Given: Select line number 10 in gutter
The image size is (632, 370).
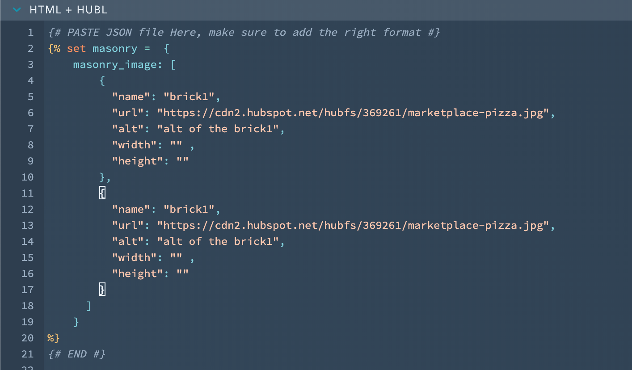Looking at the screenshot, I should tap(27, 177).
